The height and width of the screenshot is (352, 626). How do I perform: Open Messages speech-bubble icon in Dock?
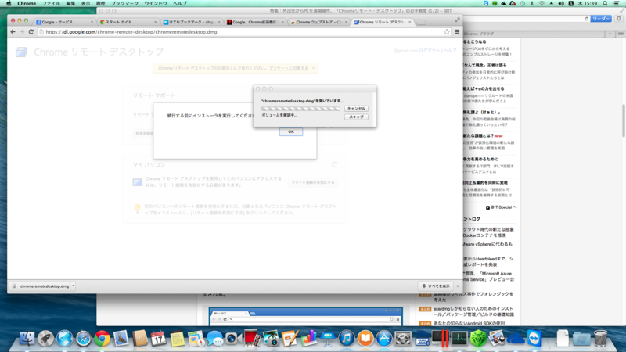(x=214, y=339)
